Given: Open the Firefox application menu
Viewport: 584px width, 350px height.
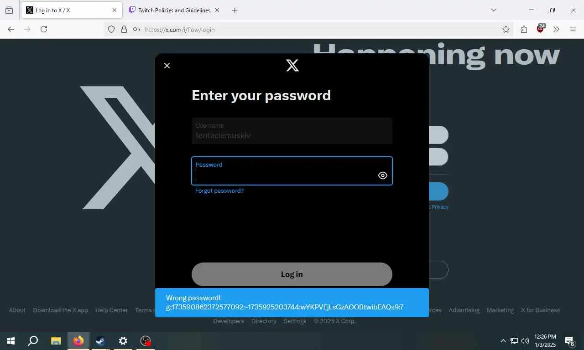Looking at the screenshot, I should (573, 29).
